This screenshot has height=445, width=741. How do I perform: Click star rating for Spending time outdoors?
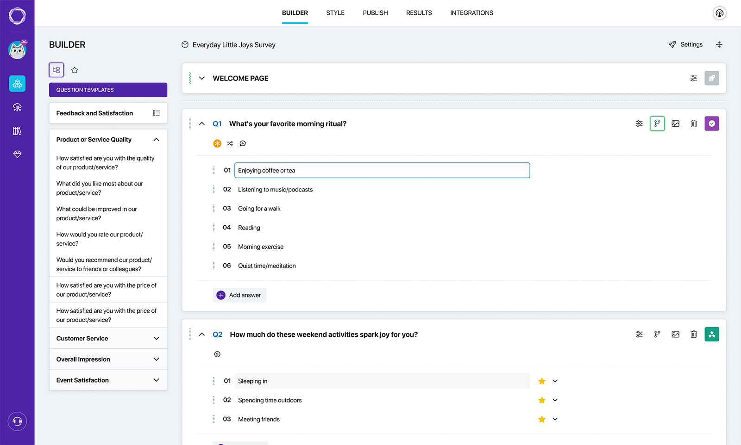[541, 400]
